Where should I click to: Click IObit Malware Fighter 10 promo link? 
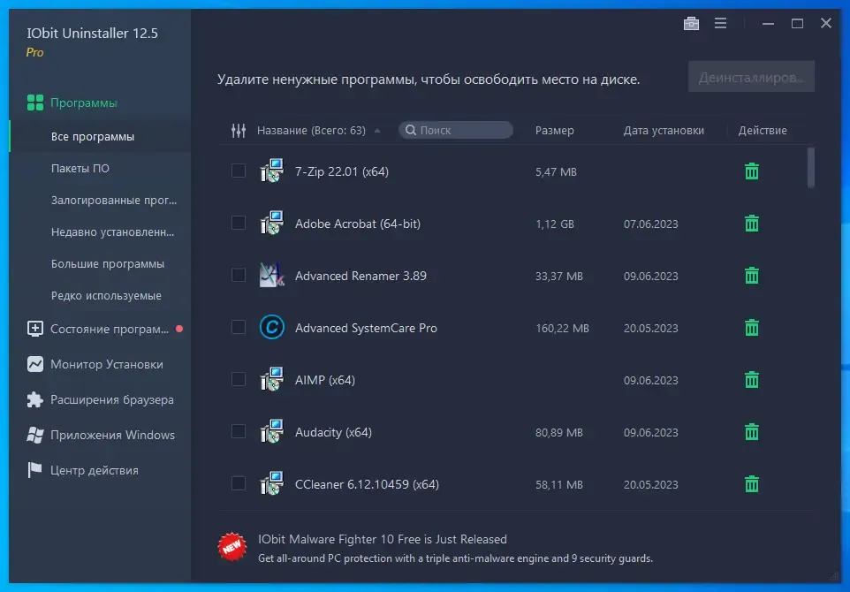click(383, 539)
